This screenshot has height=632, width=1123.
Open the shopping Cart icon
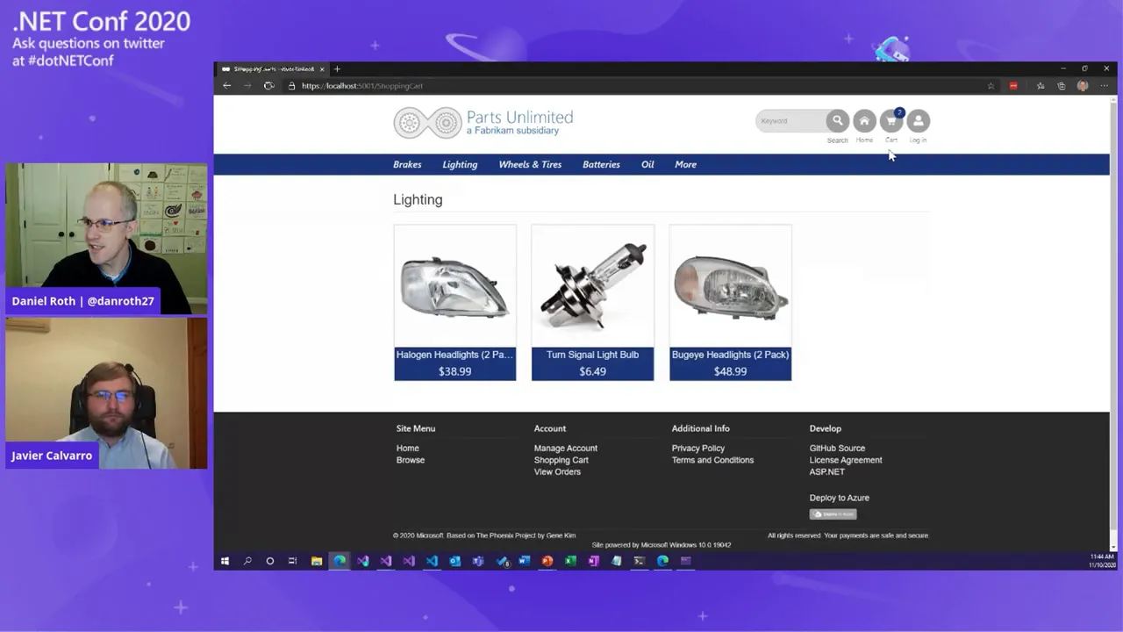tap(891, 121)
